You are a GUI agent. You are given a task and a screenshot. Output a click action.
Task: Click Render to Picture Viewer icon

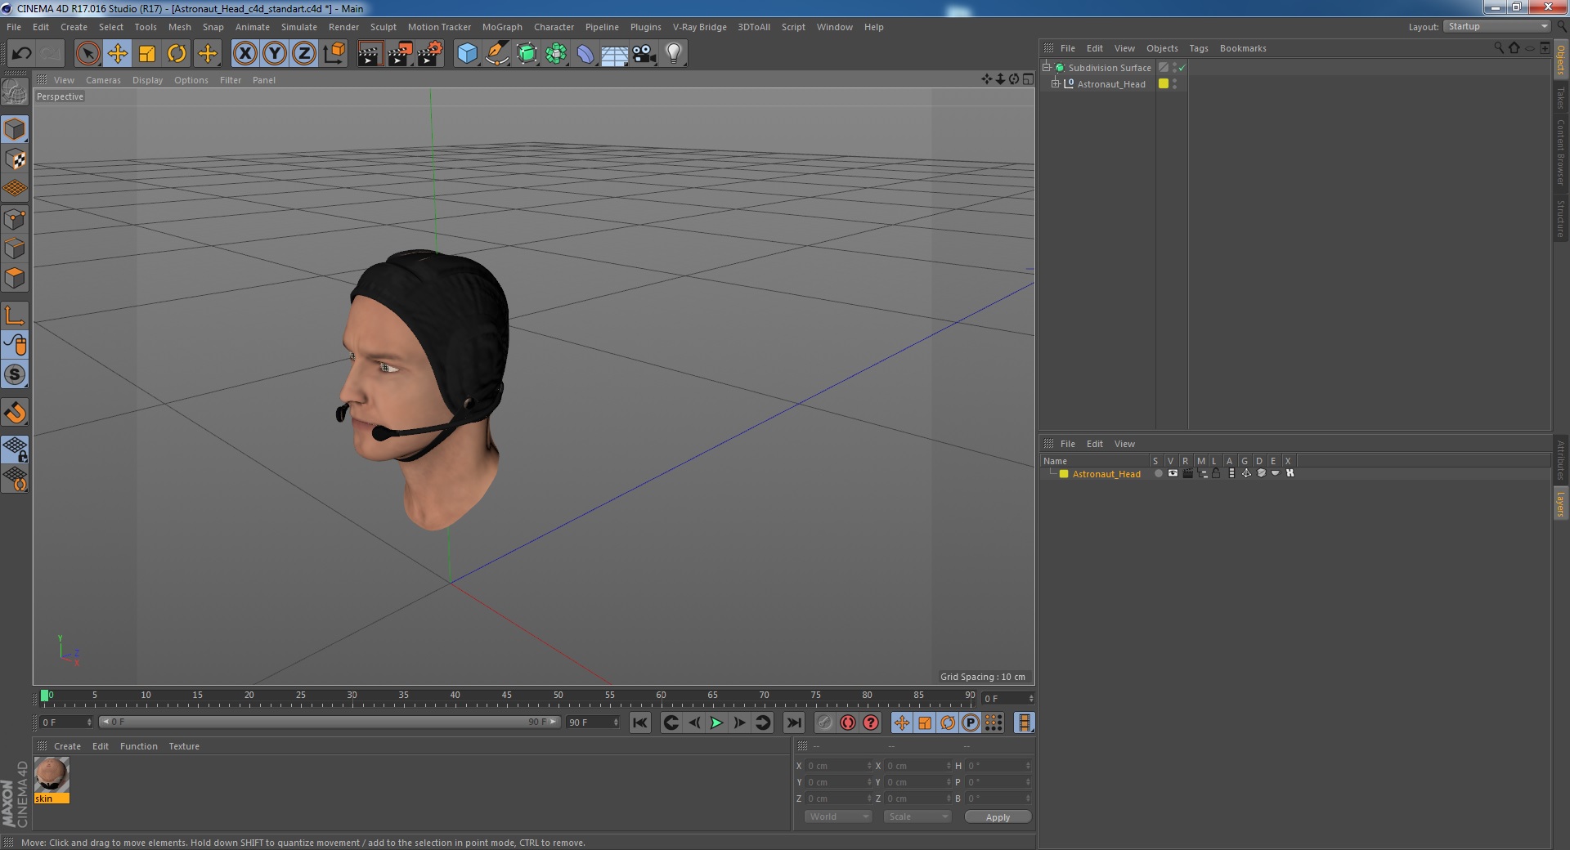400,54
